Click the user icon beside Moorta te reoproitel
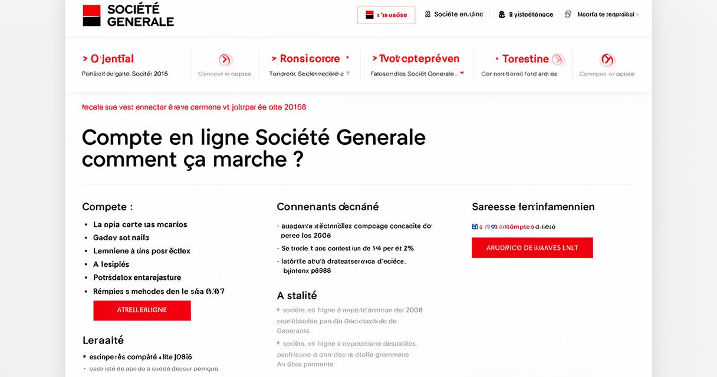717x377 pixels. point(568,14)
